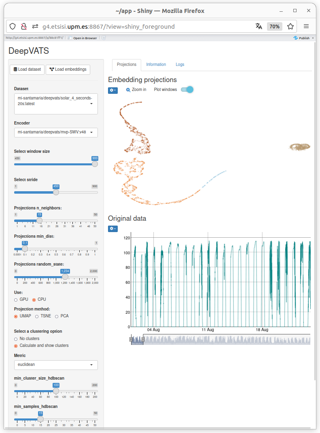Minimize the Firefox window
This screenshot has width=320, height=433.
point(281,11)
